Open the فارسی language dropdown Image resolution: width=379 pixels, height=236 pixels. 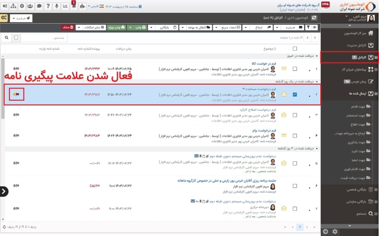[x=96, y=6]
